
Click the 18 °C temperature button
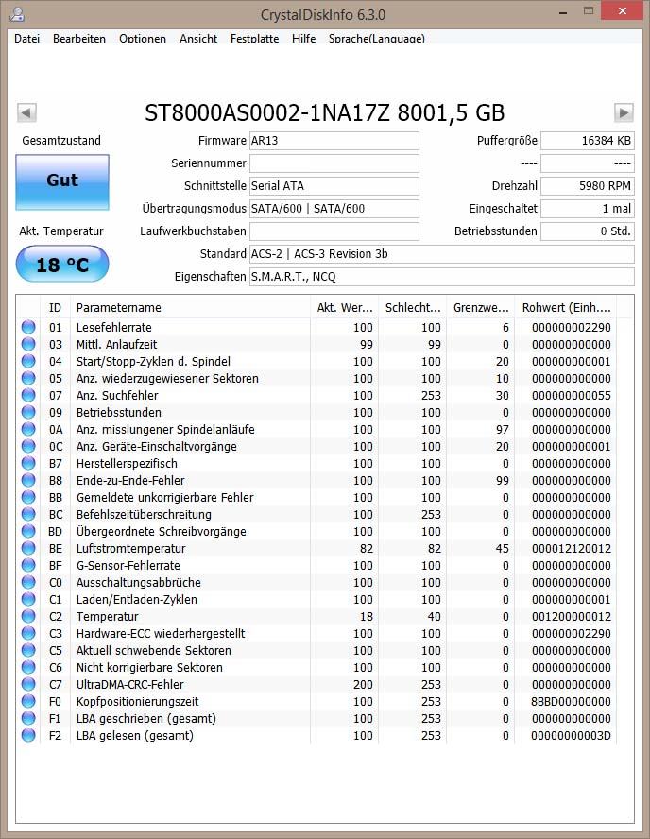[x=62, y=264]
